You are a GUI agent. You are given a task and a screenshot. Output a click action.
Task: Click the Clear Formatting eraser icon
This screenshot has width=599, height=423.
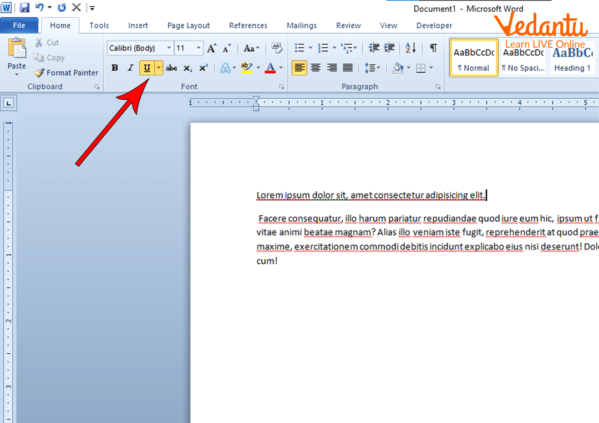pos(277,48)
